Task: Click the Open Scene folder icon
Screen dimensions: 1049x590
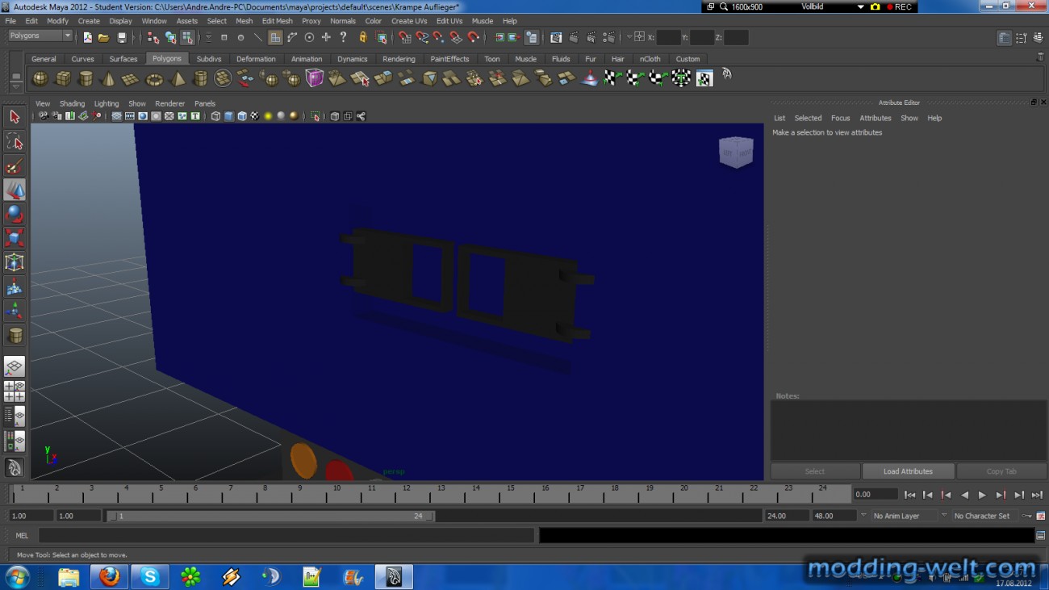Action: [103, 37]
